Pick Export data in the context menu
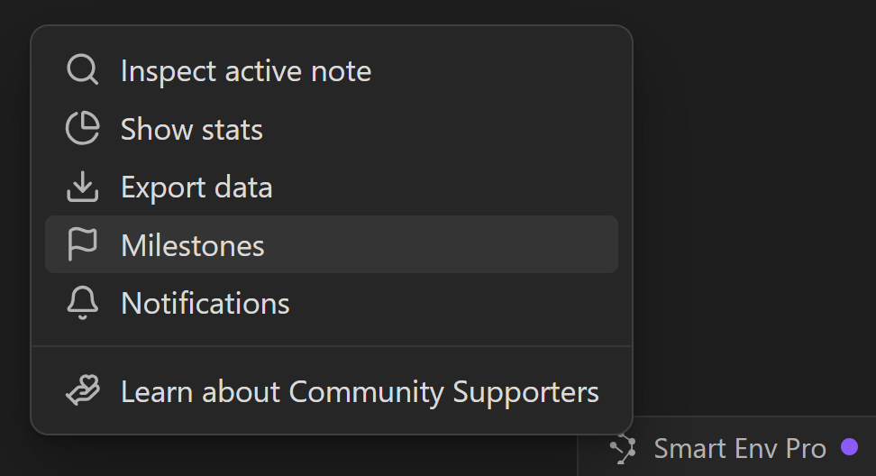This screenshot has height=476, width=876. (x=196, y=188)
